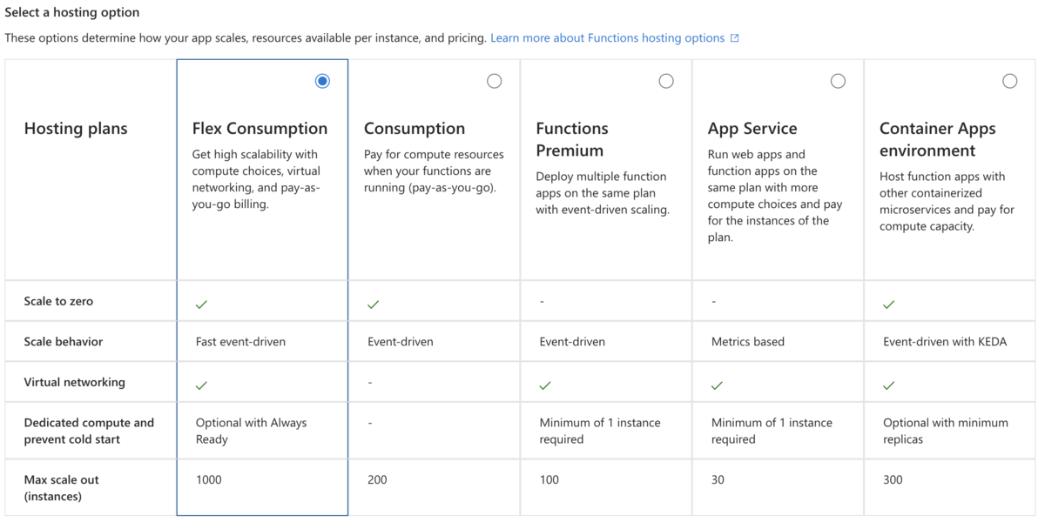Click the 1000 max instances value
Viewport: 1045px width, 522px height.
(210, 479)
